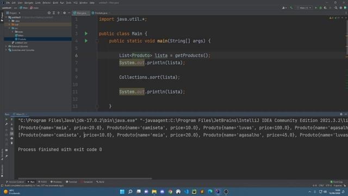Select Produto class in project tree
Viewport: 348px width, 196px height.
click(22, 39)
